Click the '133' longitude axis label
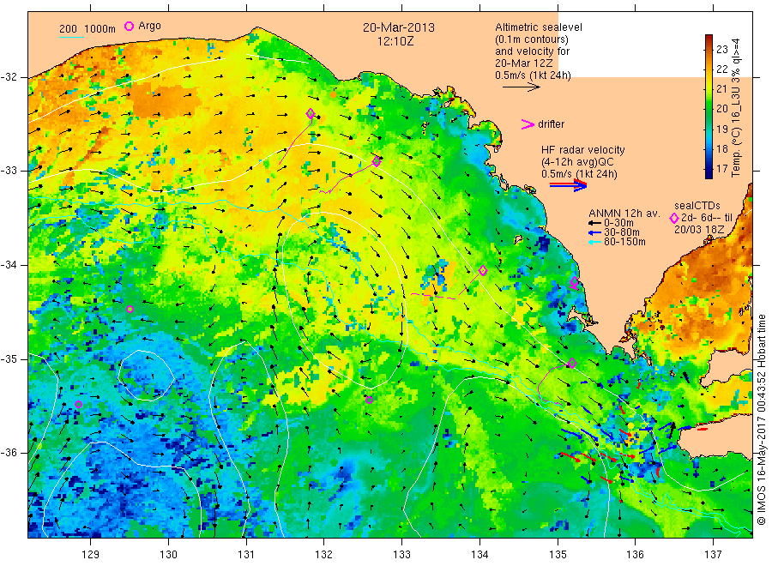This screenshot has height=566, width=772. pyautogui.click(x=401, y=555)
